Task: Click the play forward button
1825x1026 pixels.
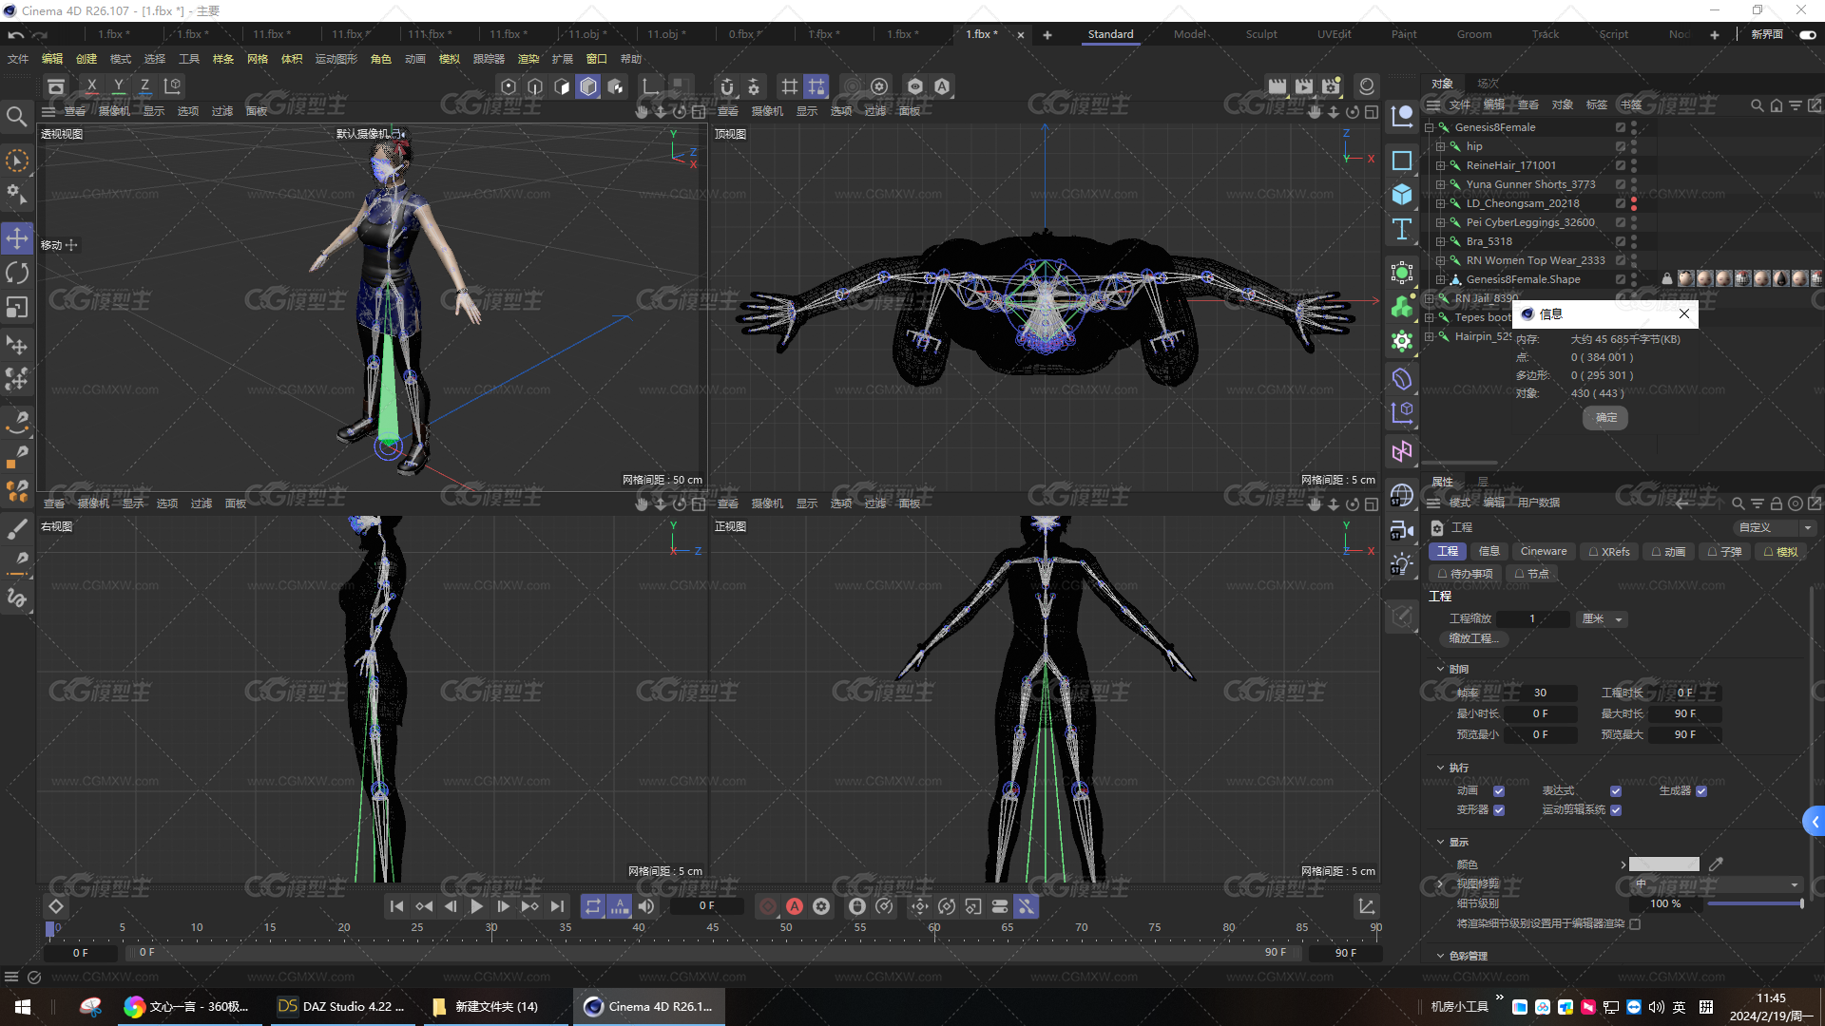Action: (x=476, y=906)
